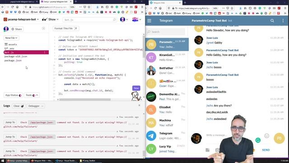Close the Glitch Logs panel
Image resolution: width=289 pixels, height=163 pixels.
140,105
